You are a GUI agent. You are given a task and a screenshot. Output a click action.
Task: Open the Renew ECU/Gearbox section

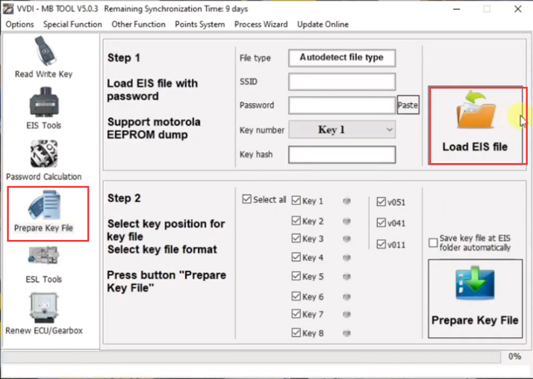(44, 314)
